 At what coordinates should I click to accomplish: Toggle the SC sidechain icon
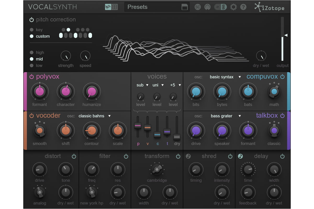point(198,7)
